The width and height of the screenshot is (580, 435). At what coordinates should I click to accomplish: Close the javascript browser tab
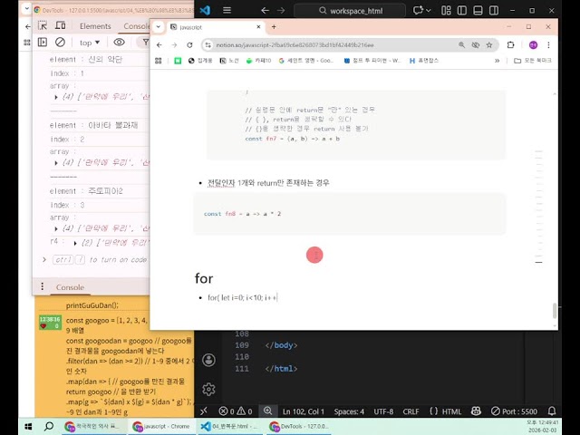[258, 26]
